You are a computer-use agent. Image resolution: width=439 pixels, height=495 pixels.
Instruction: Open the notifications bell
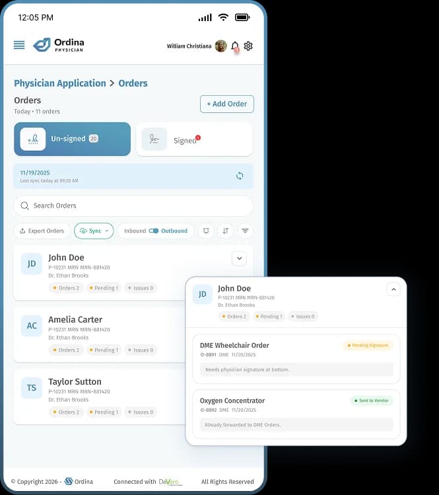click(235, 46)
